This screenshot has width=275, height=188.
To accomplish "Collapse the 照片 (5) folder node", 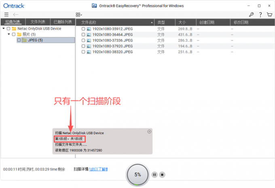I will click(9, 34).
